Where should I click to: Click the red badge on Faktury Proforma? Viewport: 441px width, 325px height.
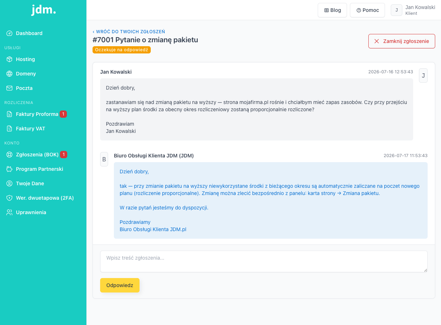[x=63, y=114]
